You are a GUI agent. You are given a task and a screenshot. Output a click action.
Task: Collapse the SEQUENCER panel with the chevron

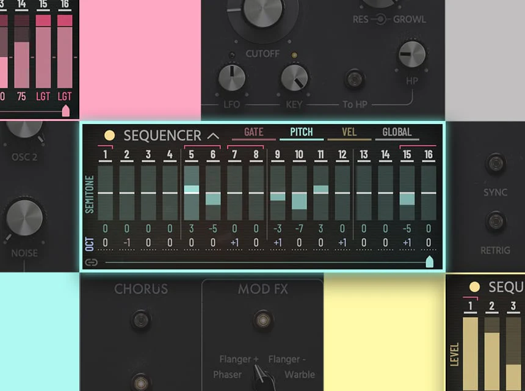(212, 136)
